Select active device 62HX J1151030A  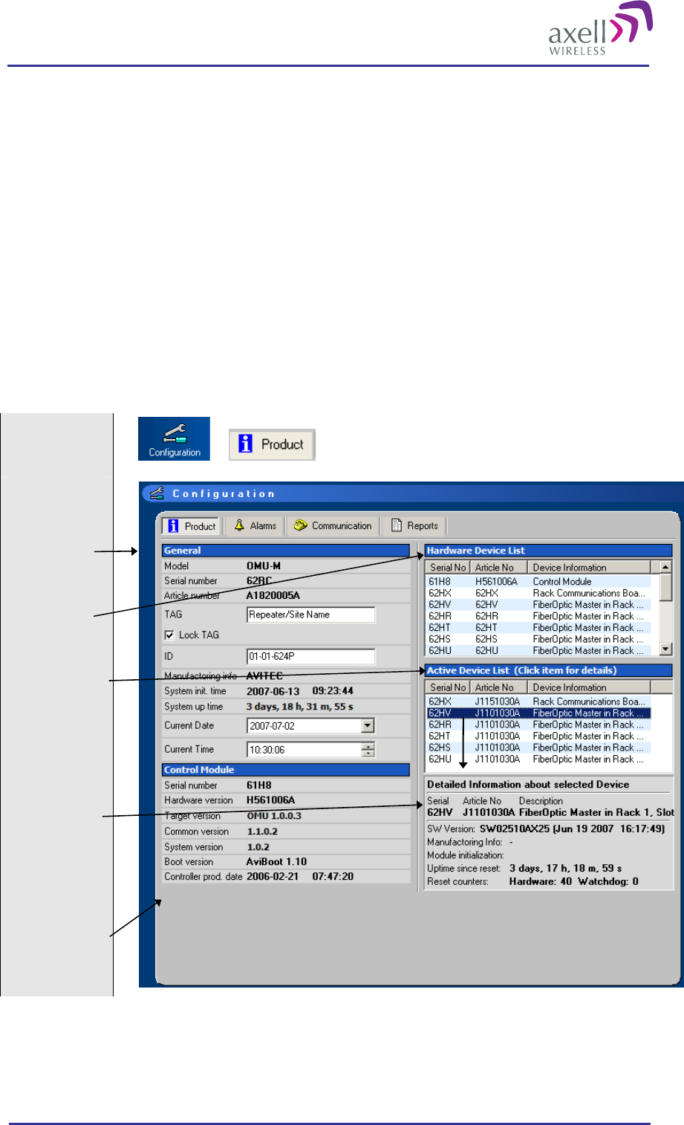coord(538,701)
